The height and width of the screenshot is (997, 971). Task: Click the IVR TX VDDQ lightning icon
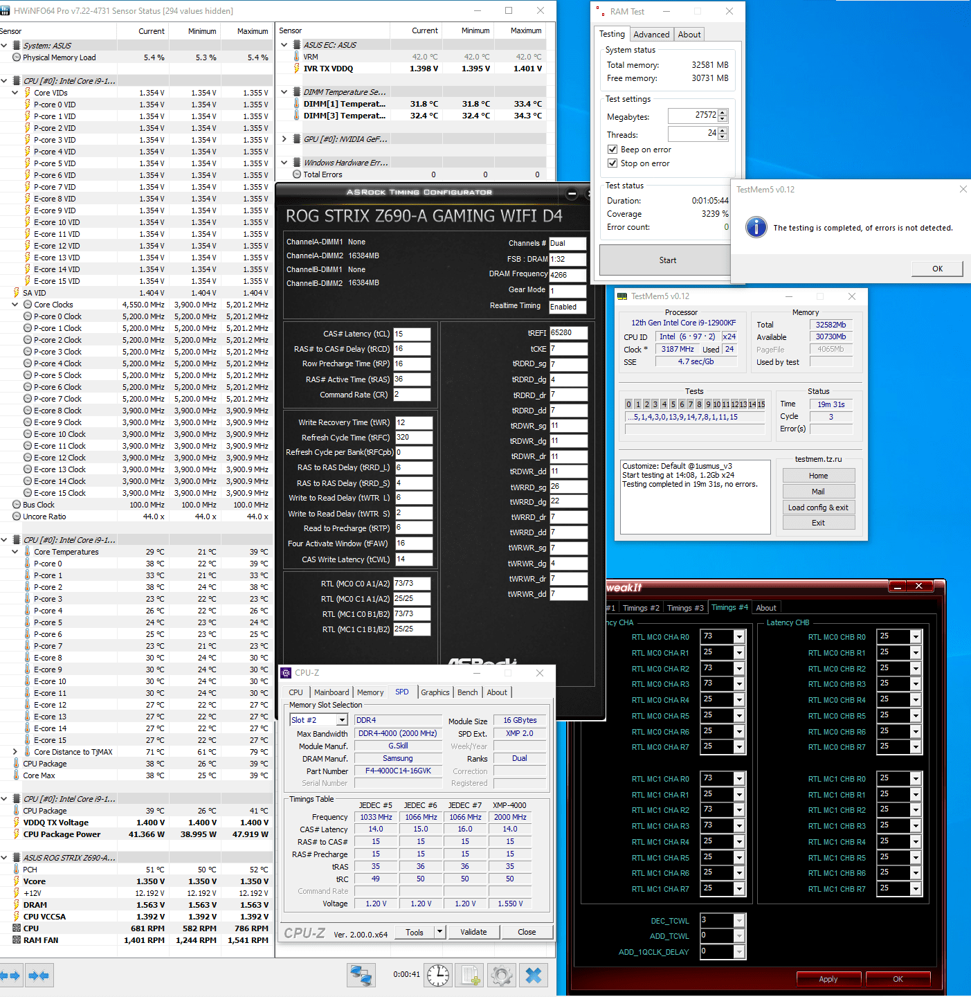coord(297,69)
